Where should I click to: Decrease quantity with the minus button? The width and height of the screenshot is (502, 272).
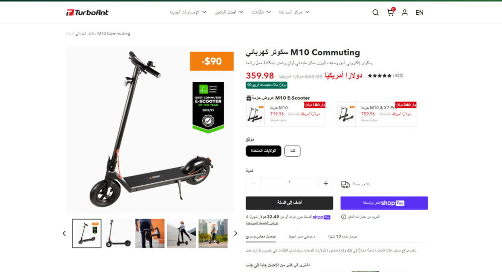(253, 183)
